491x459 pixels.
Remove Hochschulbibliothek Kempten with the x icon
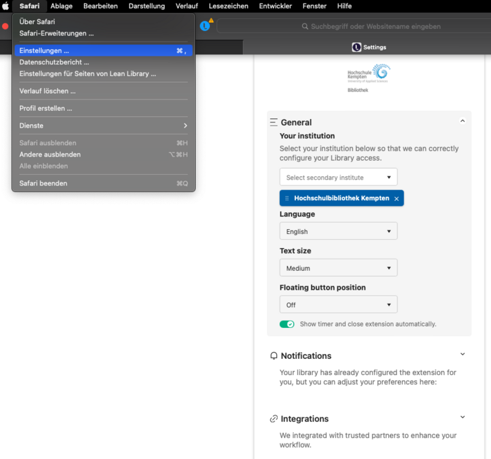tap(397, 199)
